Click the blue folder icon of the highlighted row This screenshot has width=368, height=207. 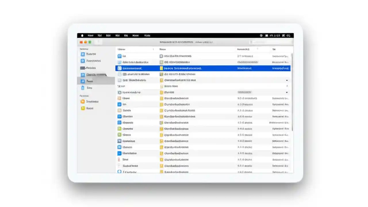coord(120,68)
